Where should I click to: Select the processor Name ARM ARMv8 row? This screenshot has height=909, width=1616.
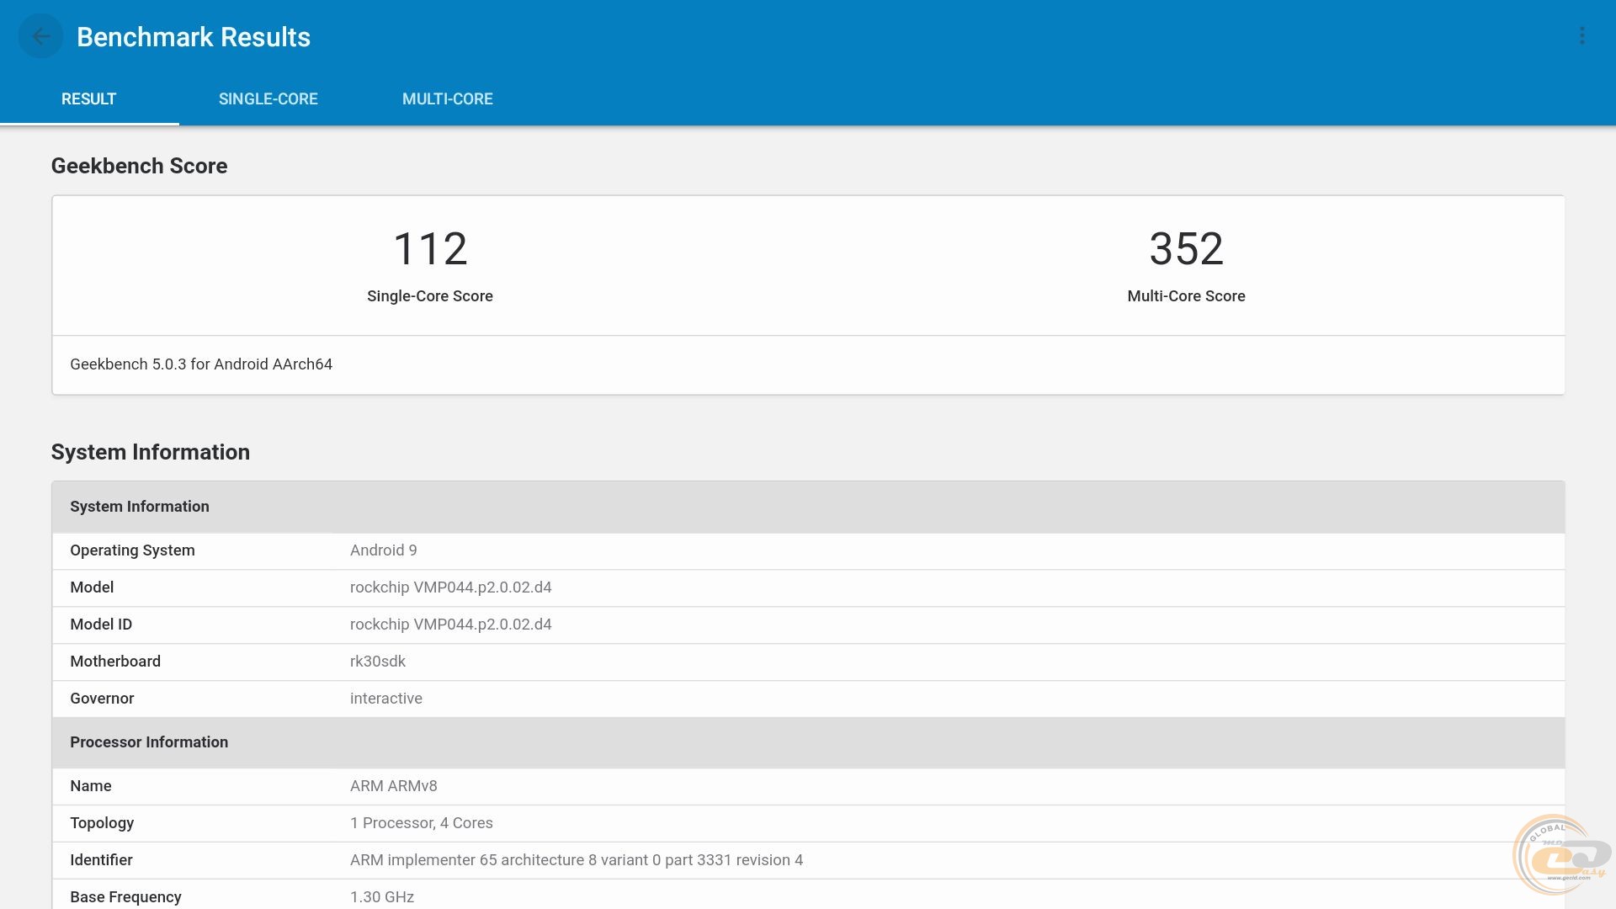[808, 786]
